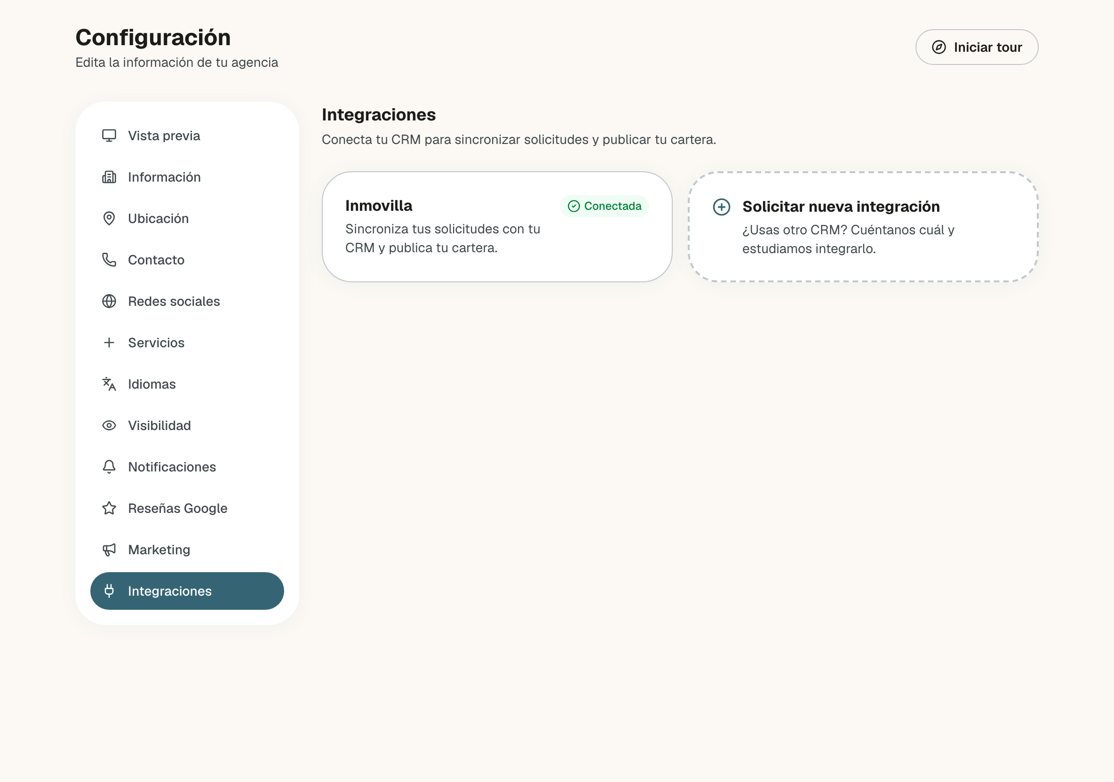Image resolution: width=1114 pixels, height=782 pixels.
Task: Go to Notificaciones
Action: [x=187, y=467]
